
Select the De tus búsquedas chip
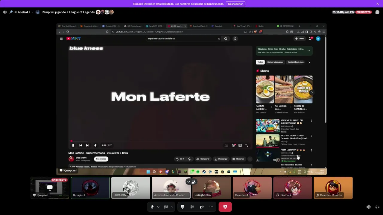(x=275, y=62)
